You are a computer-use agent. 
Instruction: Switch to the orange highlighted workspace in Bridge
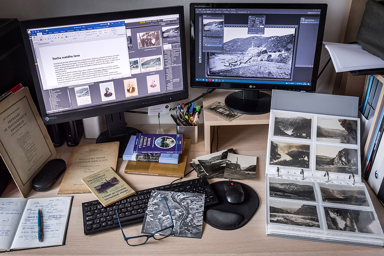coord(142,23)
